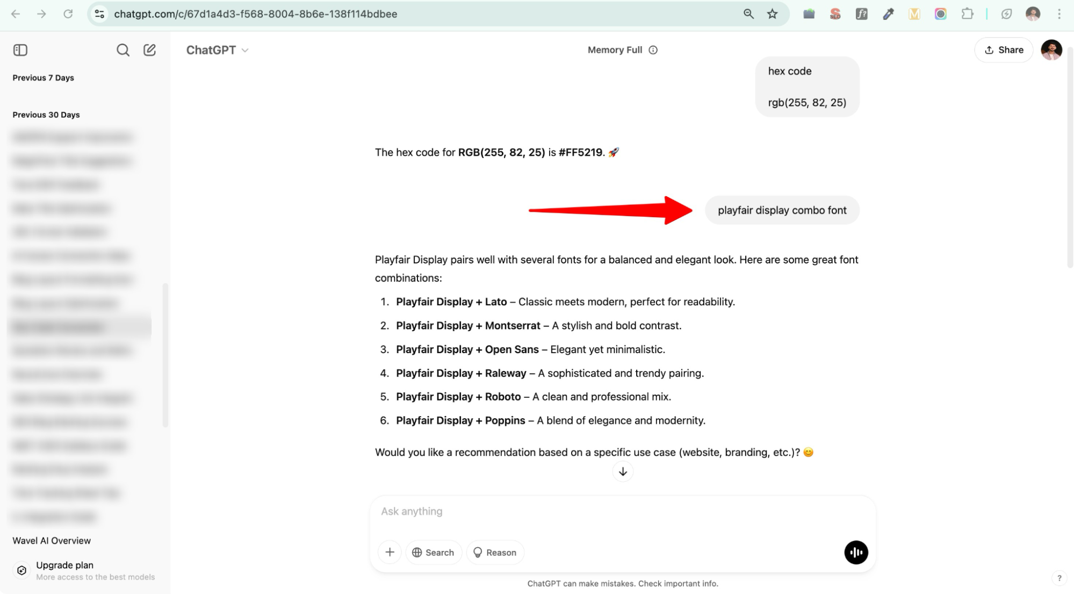1074x594 pixels.
Task: Click the Upgrade plan link
Action: click(64, 565)
